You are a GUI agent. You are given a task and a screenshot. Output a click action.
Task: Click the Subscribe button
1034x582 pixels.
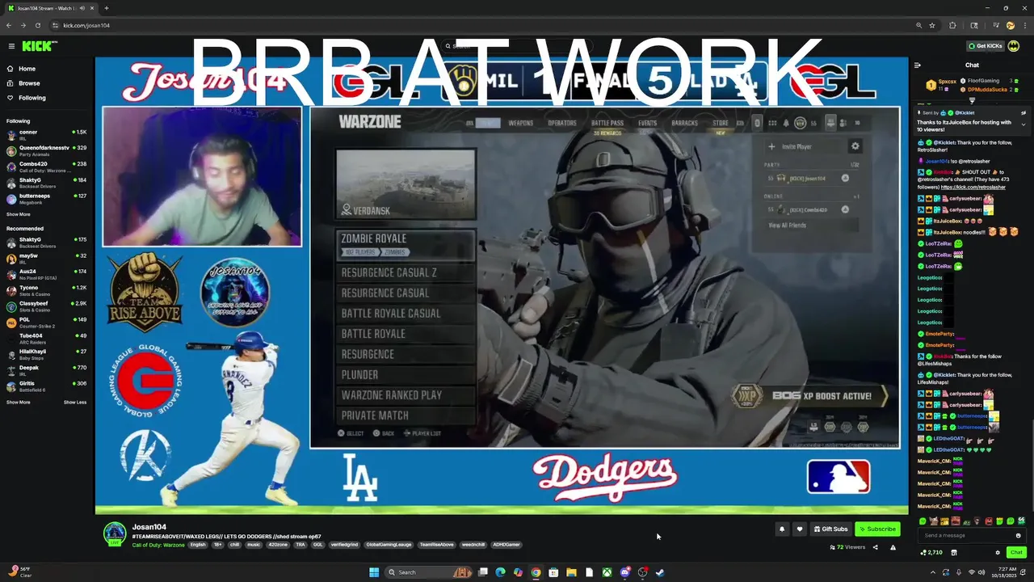coord(877,529)
